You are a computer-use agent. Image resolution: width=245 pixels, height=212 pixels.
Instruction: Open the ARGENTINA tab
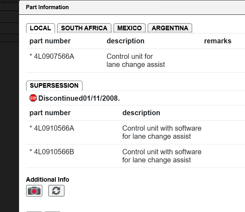170,28
